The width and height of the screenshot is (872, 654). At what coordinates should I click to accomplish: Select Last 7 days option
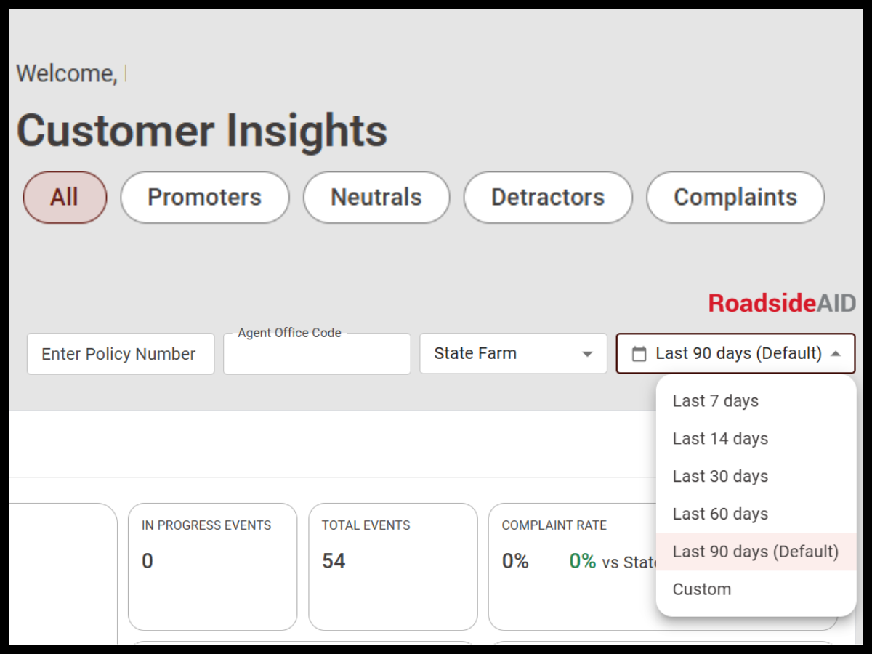pos(715,400)
